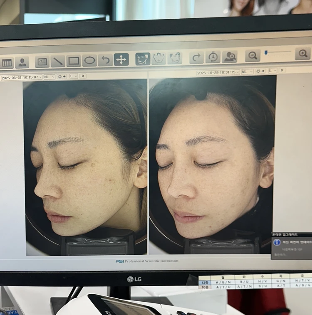Toggle the highlighted side-face view button
The width and height of the screenshot is (312, 315).
pos(143,59)
